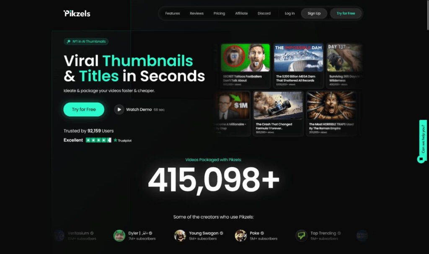Screen dimensions: 429x254
Task: Click the Trustpilot star rating
Action: pyautogui.click(x=98, y=140)
